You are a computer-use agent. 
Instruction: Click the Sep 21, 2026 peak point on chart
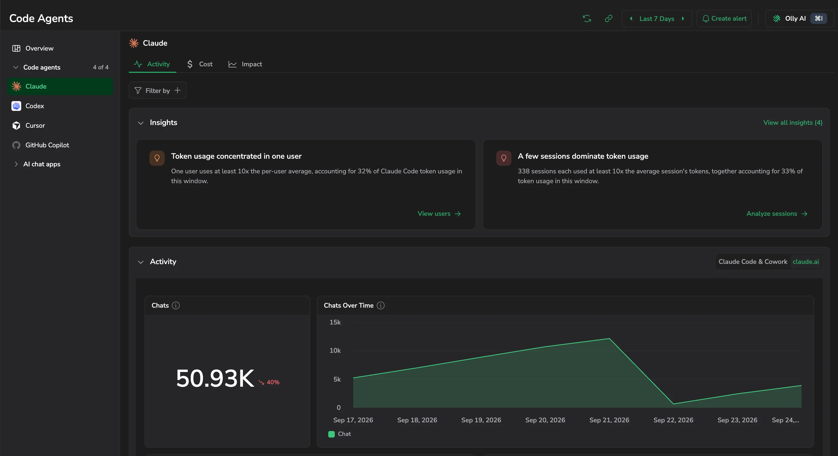click(x=609, y=339)
